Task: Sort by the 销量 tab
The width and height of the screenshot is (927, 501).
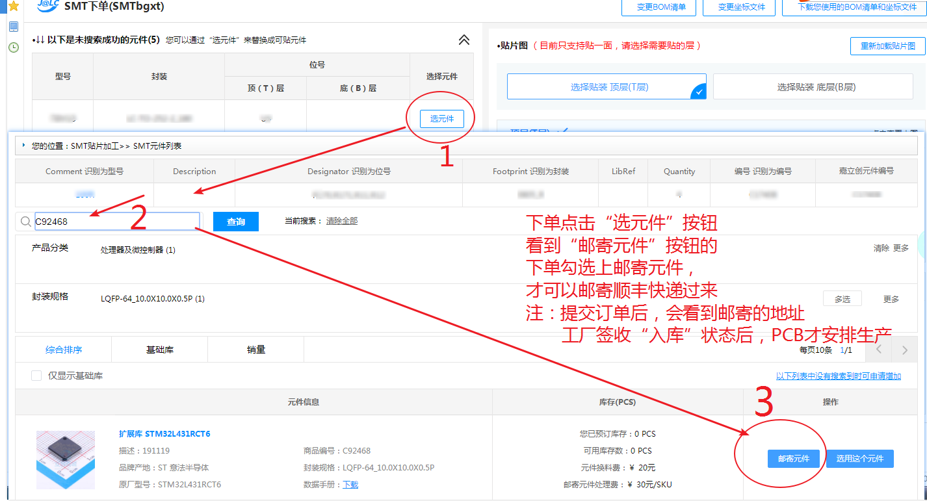Action: click(255, 350)
